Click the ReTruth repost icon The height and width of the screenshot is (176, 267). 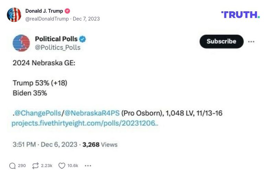click(35, 166)
